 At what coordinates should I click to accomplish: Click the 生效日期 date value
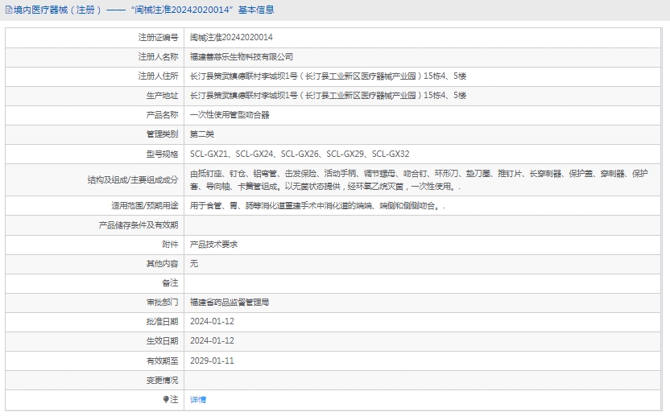coord(212,341)
